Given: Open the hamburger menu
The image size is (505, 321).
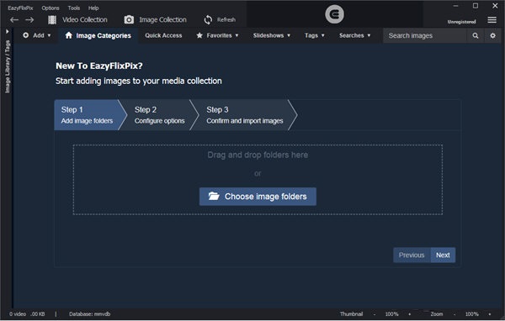Looking at the screenshot, I should [x=492, y=20].
